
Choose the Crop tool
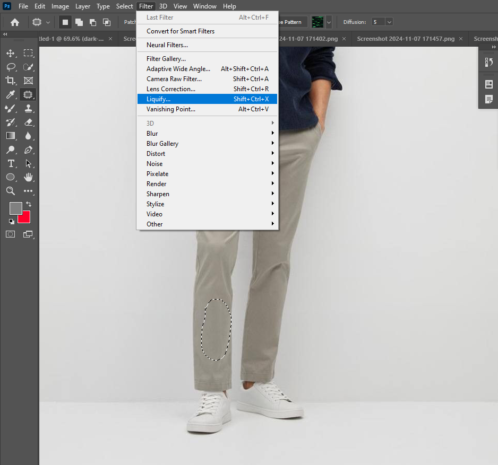(11, 81)
